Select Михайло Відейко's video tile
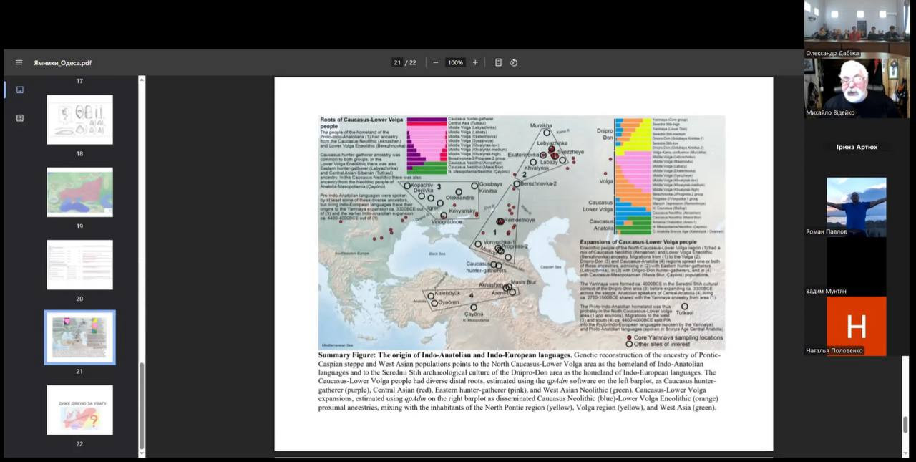The height and width of the screenshot is (462, 916). click(x=856, y=87)
